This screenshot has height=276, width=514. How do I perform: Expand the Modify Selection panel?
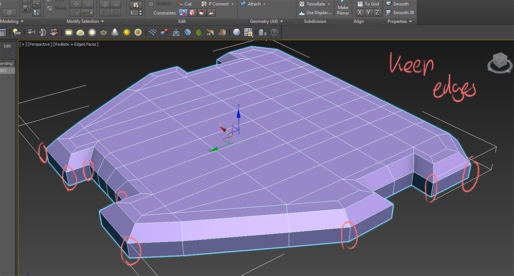[85, 21]
